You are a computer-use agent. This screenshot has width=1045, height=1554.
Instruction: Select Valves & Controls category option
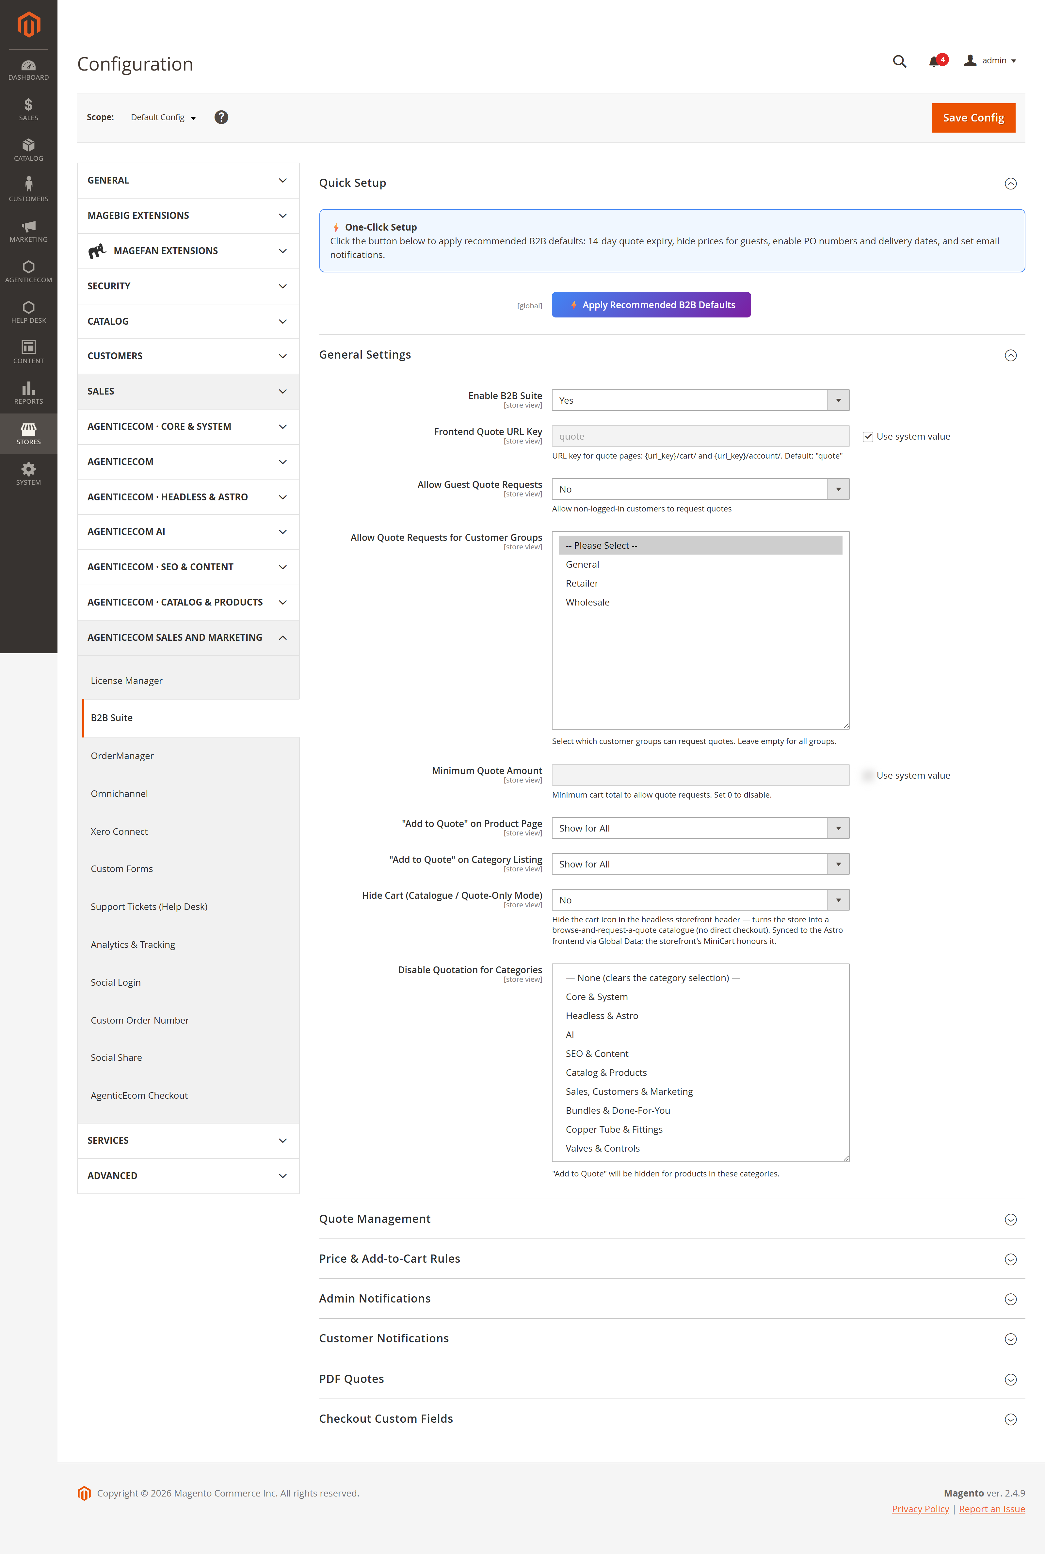[700, 1149]
